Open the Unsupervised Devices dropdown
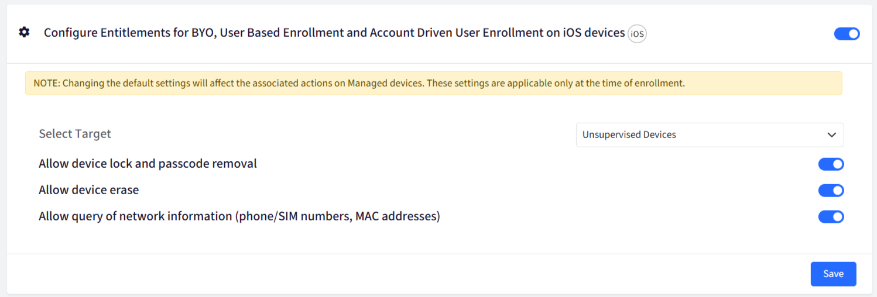The image size is (877, 297). (x=710, y=135)
